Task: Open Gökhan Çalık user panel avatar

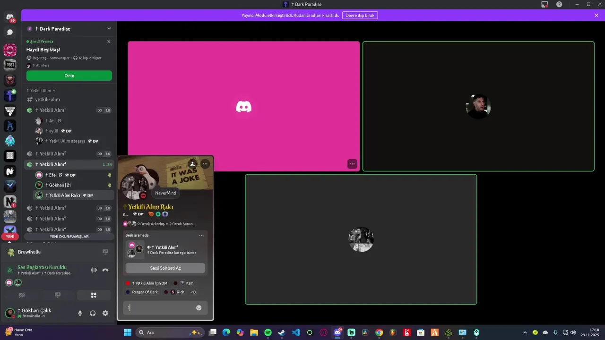Action: [10, 313]
